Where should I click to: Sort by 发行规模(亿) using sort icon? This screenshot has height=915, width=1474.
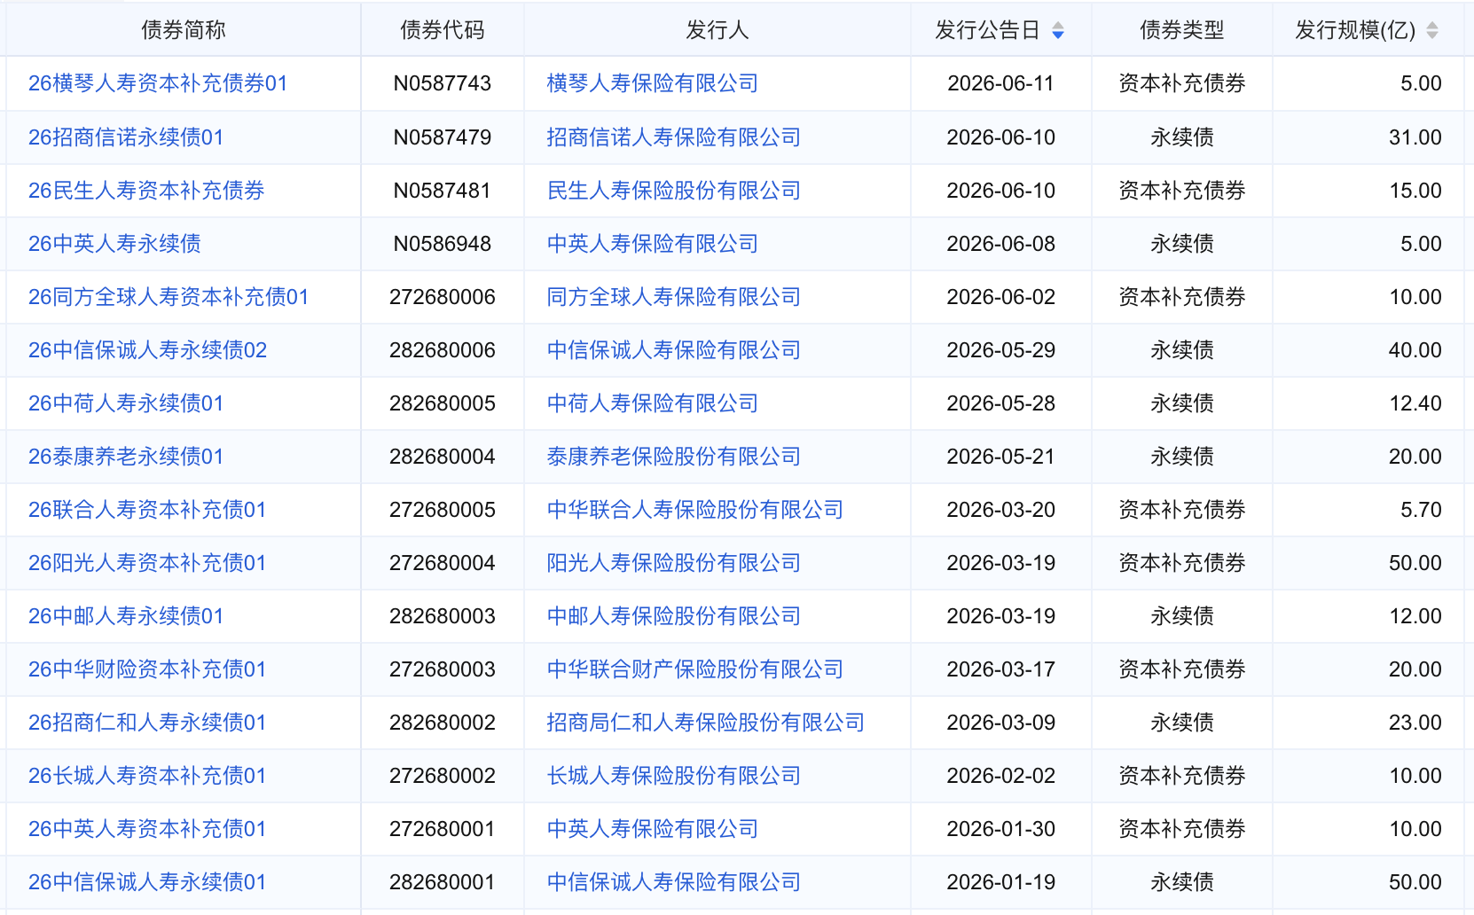[1431, 31]
